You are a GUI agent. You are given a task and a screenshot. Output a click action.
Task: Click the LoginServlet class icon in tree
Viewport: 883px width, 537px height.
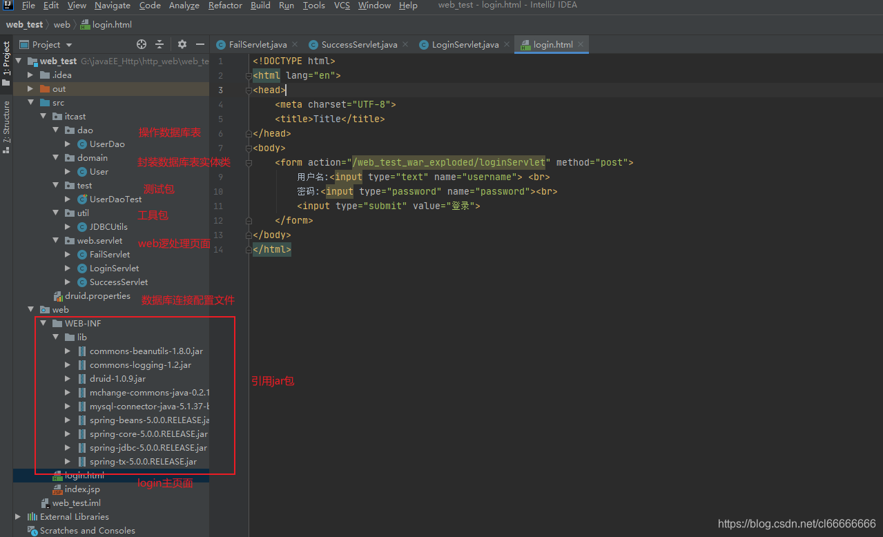82,268
